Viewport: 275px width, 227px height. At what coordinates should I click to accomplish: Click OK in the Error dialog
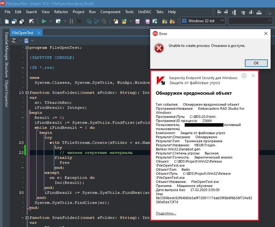(256, 63)
